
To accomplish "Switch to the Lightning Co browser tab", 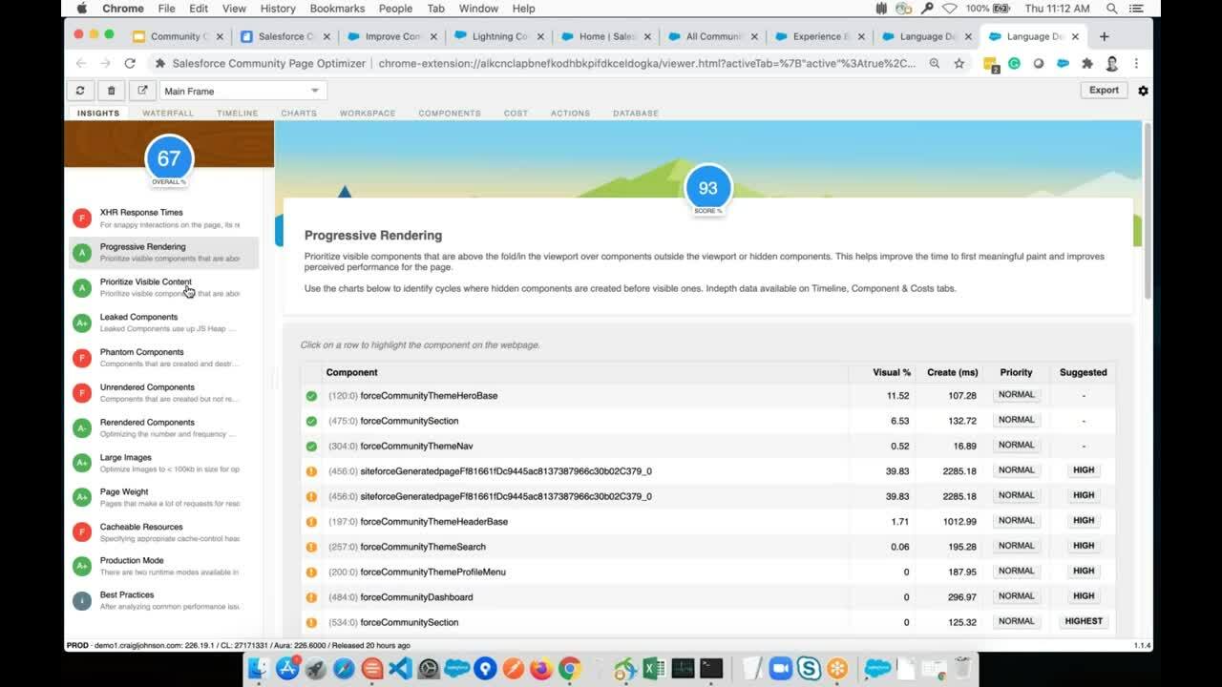I will (498, 36).
